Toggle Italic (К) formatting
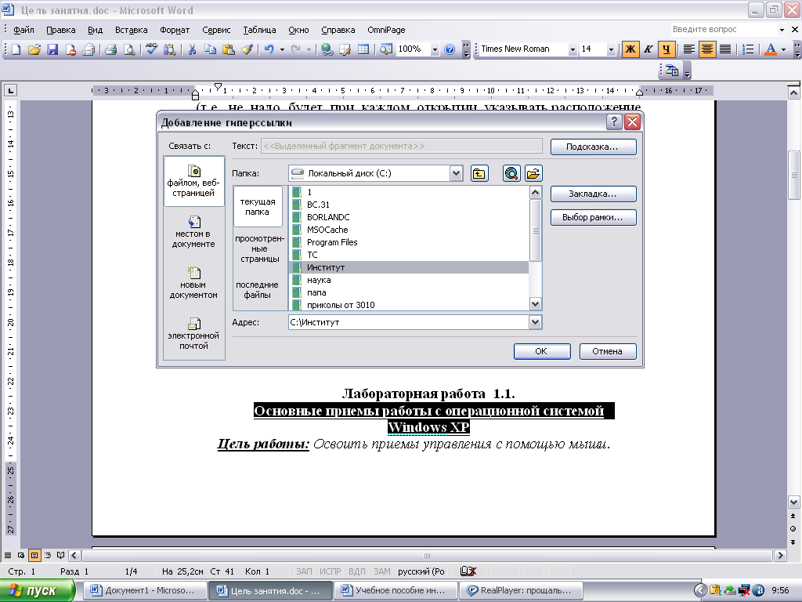Screen dimensions: 802x602 [x=648, y=49]
